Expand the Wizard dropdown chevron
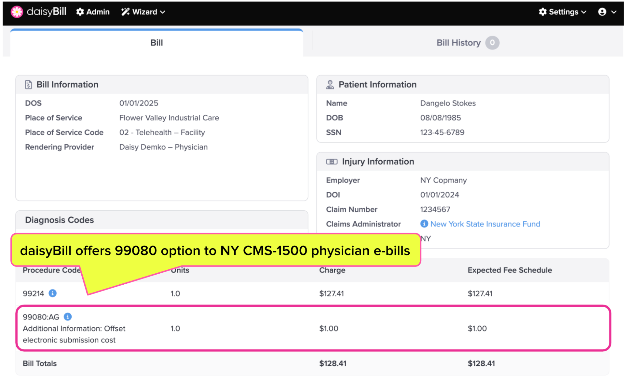 tap(163, 12)
